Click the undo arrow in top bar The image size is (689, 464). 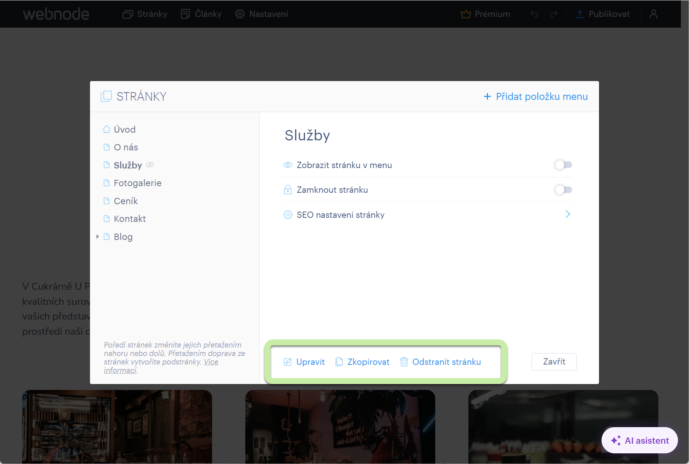click(x=534, y=14)
